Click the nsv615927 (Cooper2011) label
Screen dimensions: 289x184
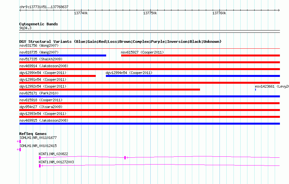[x=142, y=52]
